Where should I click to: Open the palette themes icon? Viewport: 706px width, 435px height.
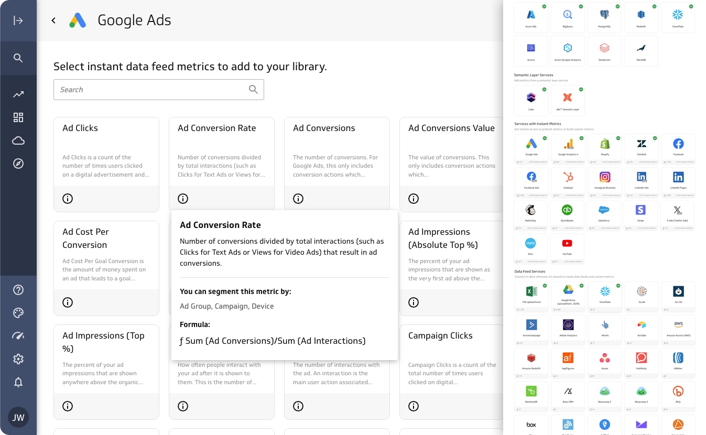point(18,313)
